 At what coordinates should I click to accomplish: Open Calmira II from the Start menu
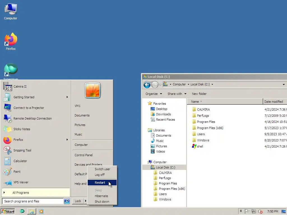tap(36, 87)
